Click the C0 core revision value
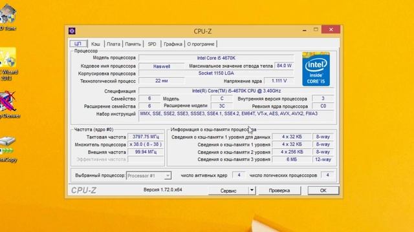The width and height of the screenshot is (414, 232). (x=323, y=106)
